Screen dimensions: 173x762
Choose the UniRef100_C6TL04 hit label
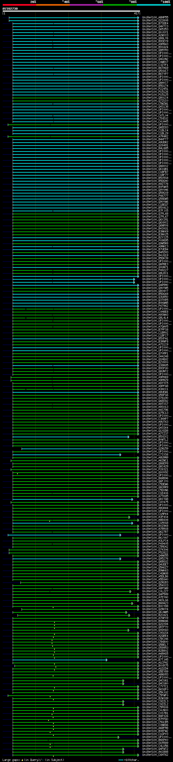[x=155, y=116]
